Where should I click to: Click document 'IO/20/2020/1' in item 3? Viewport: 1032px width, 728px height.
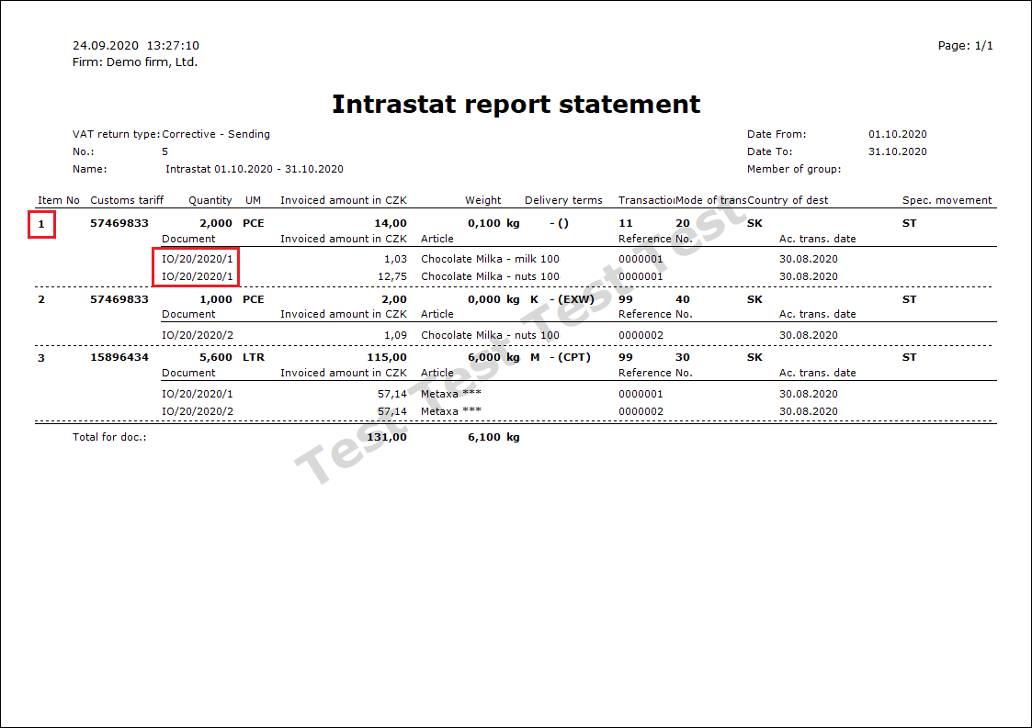198,394
